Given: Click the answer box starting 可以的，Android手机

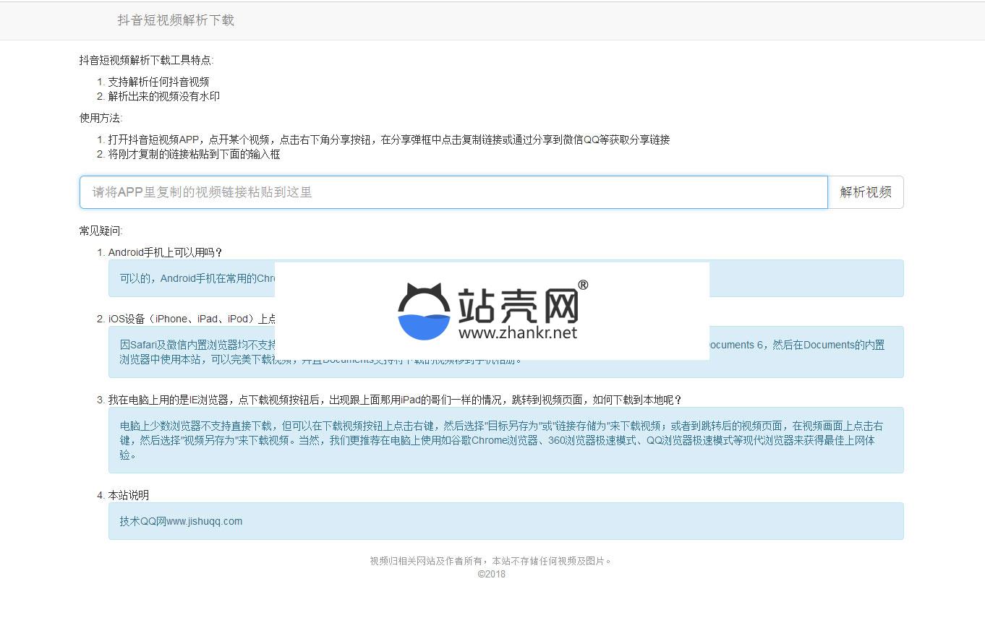Looking at the screenshot, I should (x=506, y=278).
